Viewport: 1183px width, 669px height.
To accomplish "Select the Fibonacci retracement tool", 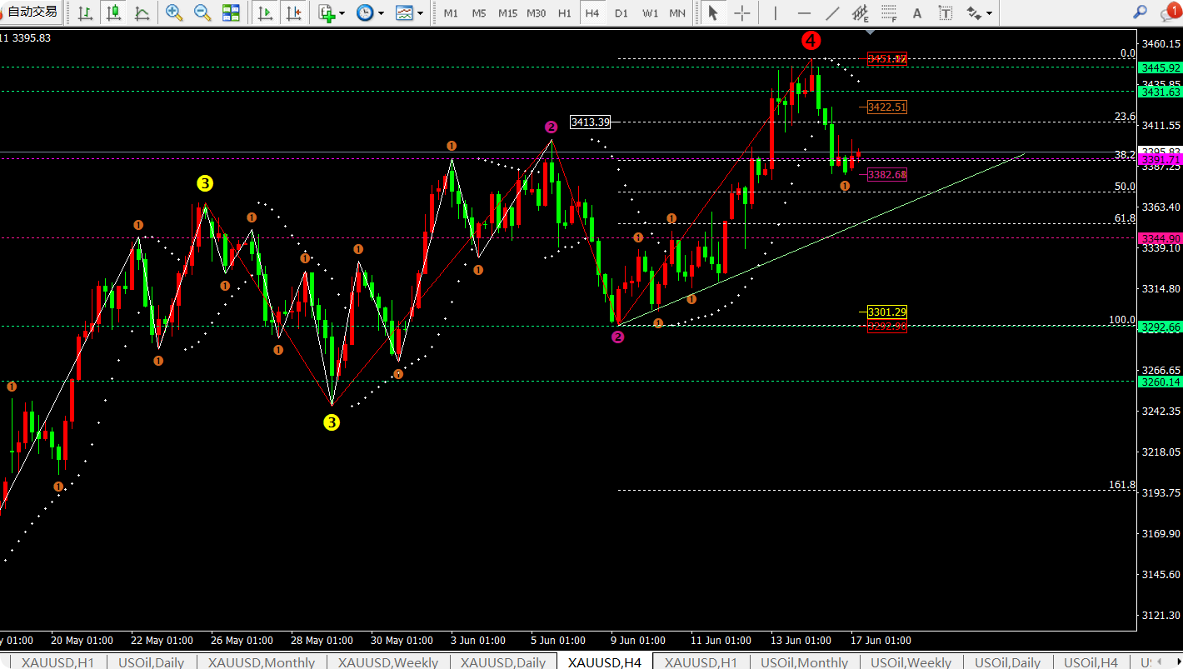I will pos(889,12).
